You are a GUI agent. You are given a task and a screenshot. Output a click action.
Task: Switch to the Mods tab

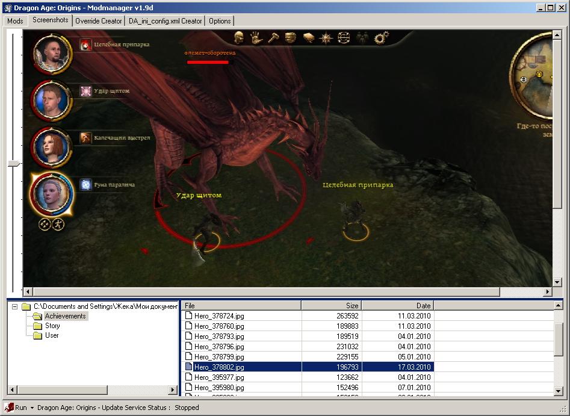[x=15, y=20]
